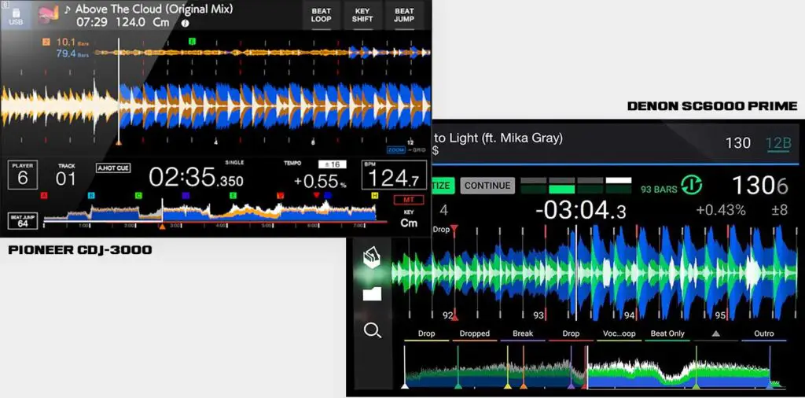This screenshot has height=398, width=805.
Task: Switch to the BEAT JUMP tab
Action: pos(404,16)
